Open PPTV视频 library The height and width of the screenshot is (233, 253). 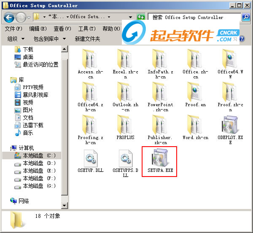(29, 87)
